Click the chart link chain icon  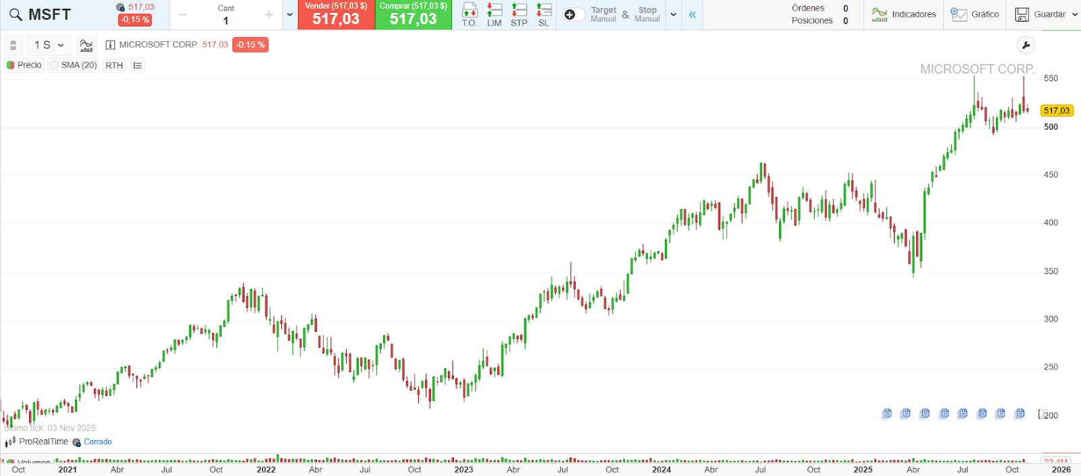[x=13, y=45]
